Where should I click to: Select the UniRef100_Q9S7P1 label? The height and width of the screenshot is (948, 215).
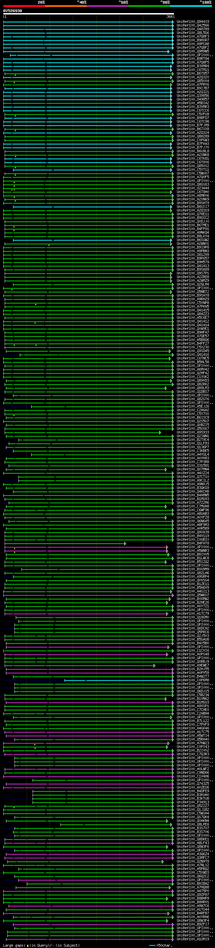click(193, 273)
